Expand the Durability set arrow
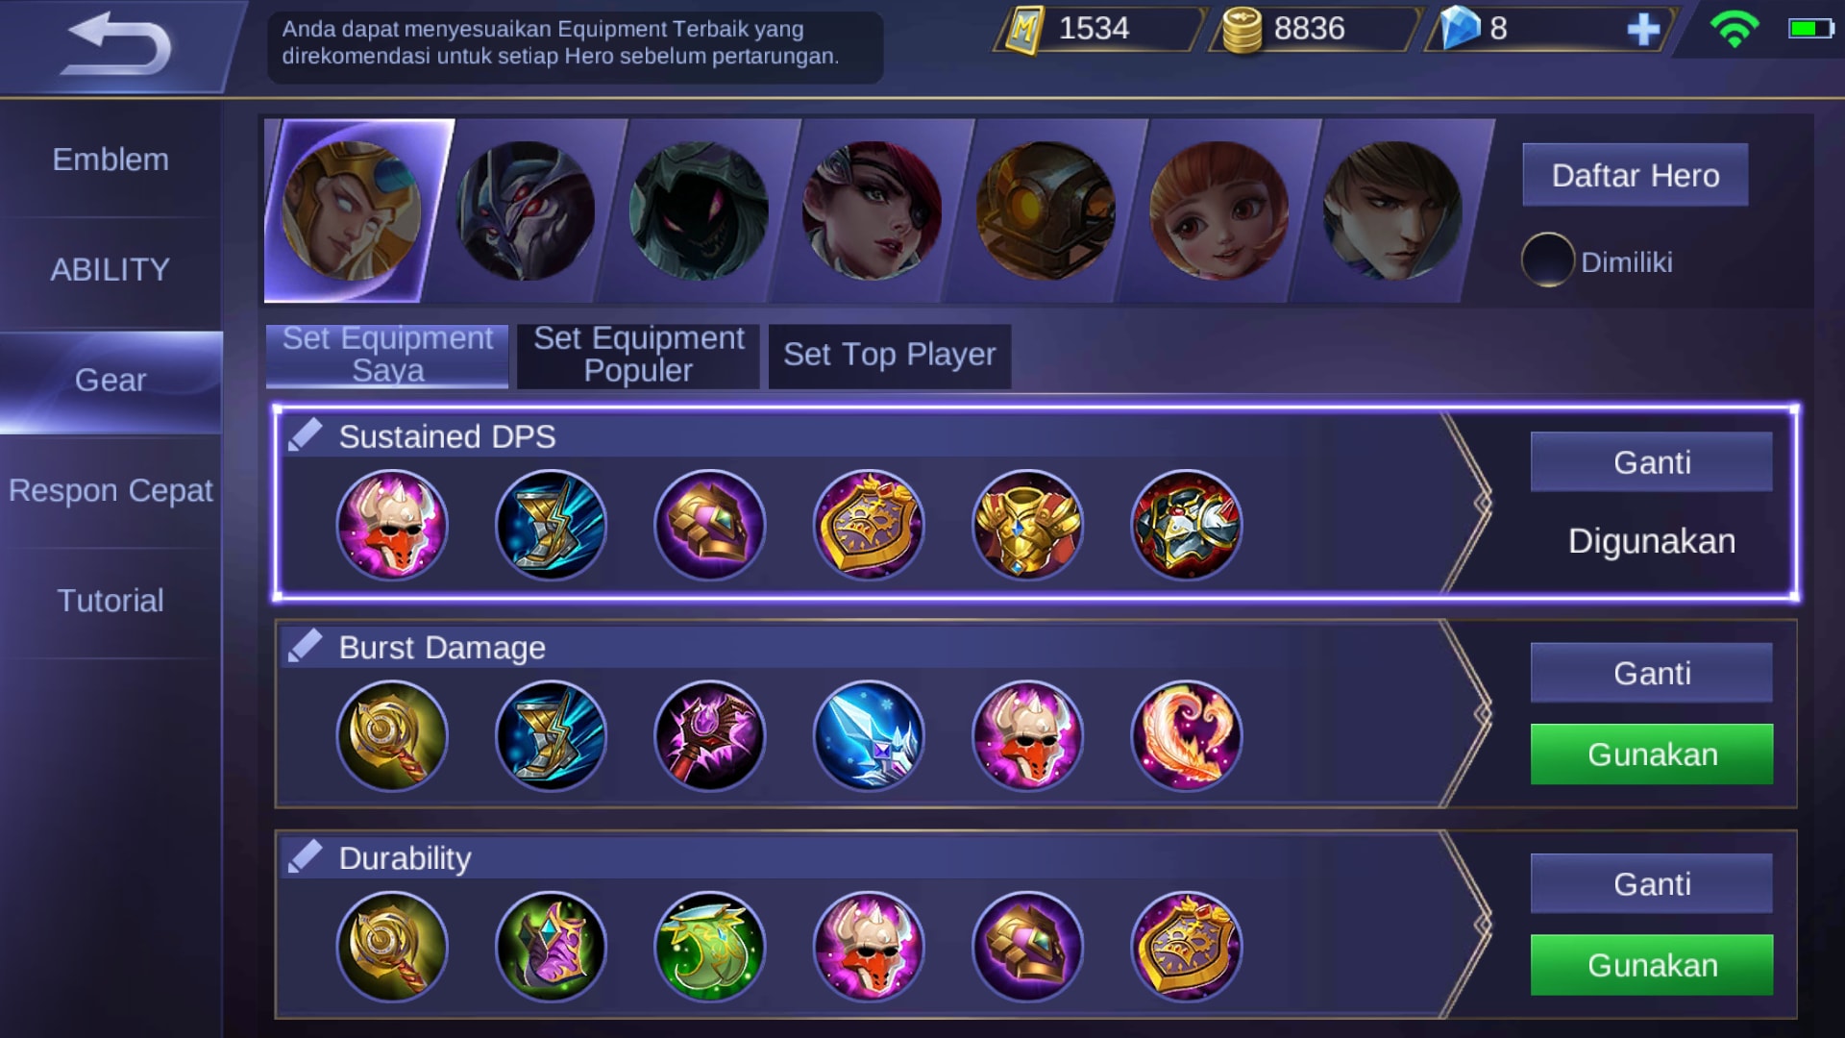The image size is (1845, 1038). coord(1470,925)
